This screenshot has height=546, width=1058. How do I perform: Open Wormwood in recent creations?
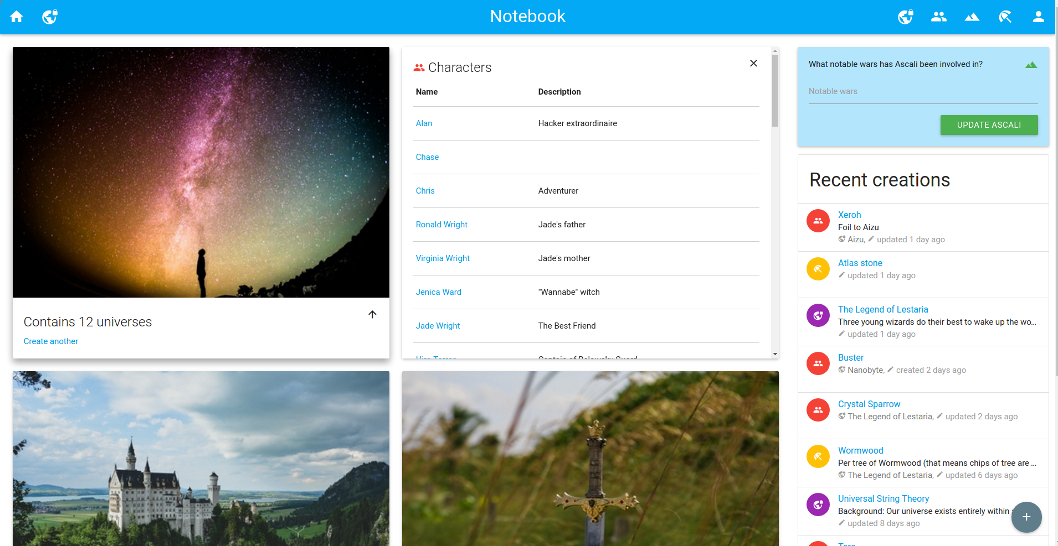[860, 450]
